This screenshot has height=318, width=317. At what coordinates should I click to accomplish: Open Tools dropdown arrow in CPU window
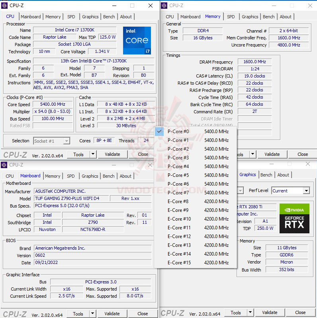(93, 154)
